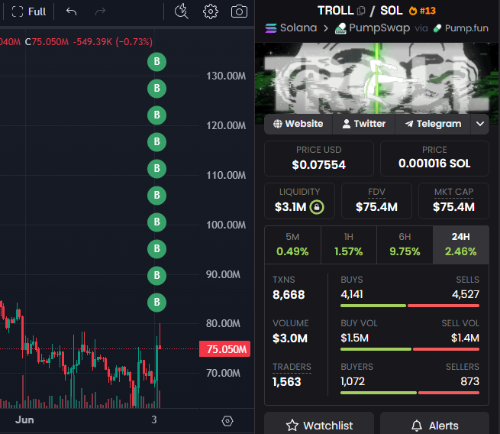Copy TROLL token address icon

point(361,11)
